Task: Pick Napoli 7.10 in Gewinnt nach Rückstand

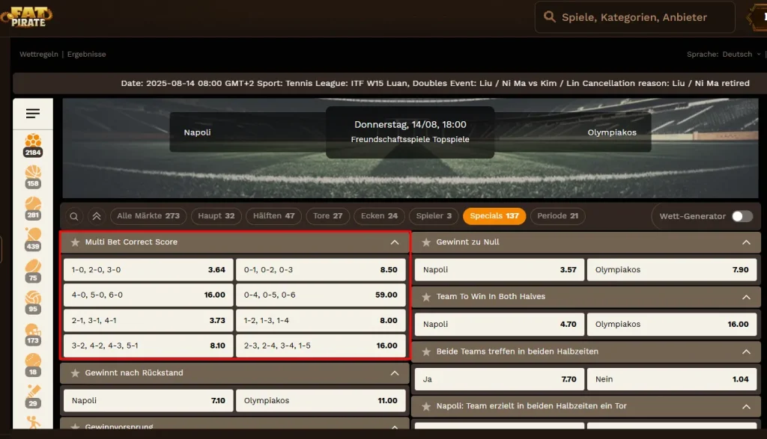Action: coord(148,400)
